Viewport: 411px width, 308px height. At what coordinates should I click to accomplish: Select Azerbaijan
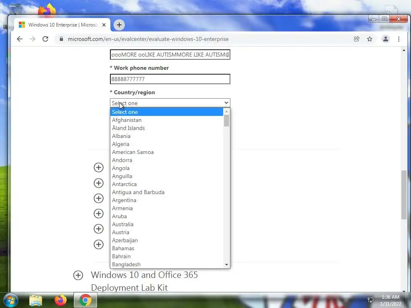(x=167, y=241)
